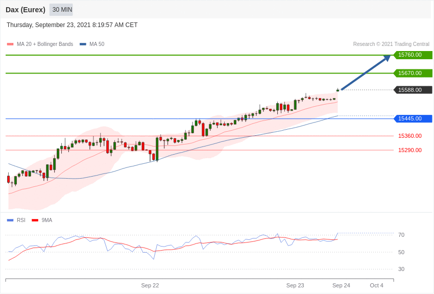
Task: Click the Oct 4 date axis label
Action: coord(377,285)
